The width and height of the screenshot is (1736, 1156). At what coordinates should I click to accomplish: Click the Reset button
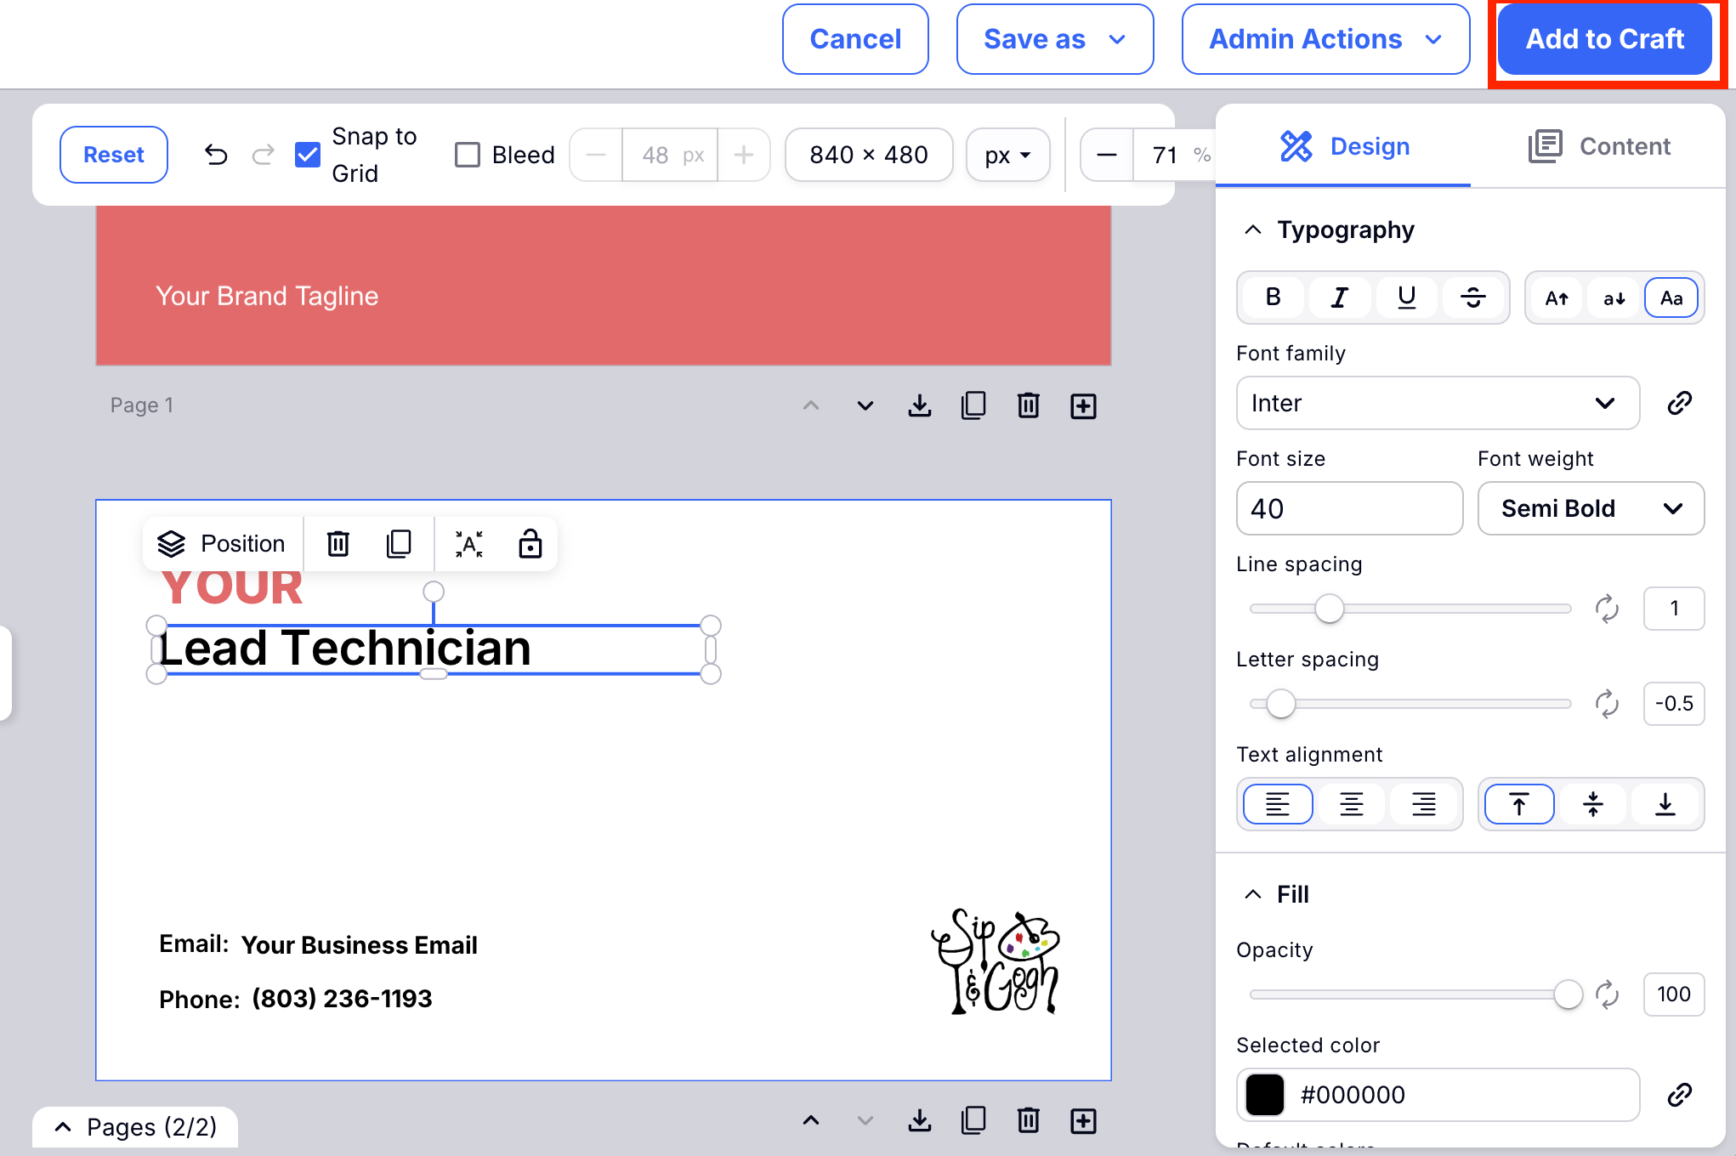pos(114,155)
